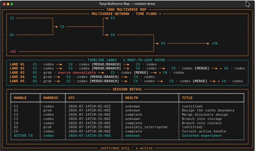256x151 pixels.
Task: Select node C4 in network graph
Action: [x=113, y=35]
